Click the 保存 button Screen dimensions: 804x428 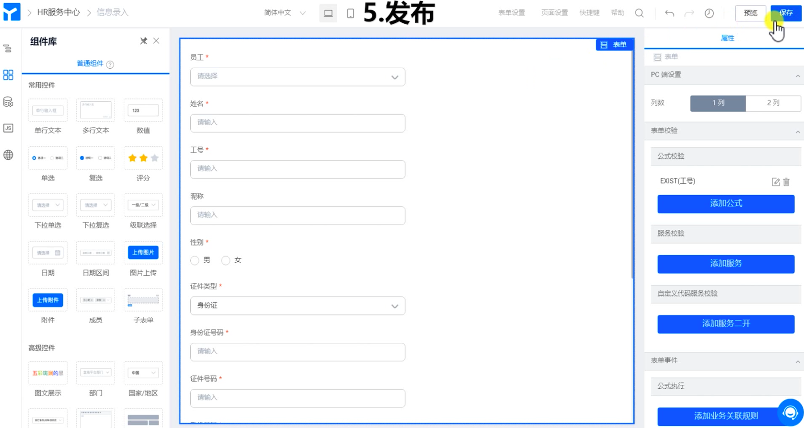click(786, 13)
